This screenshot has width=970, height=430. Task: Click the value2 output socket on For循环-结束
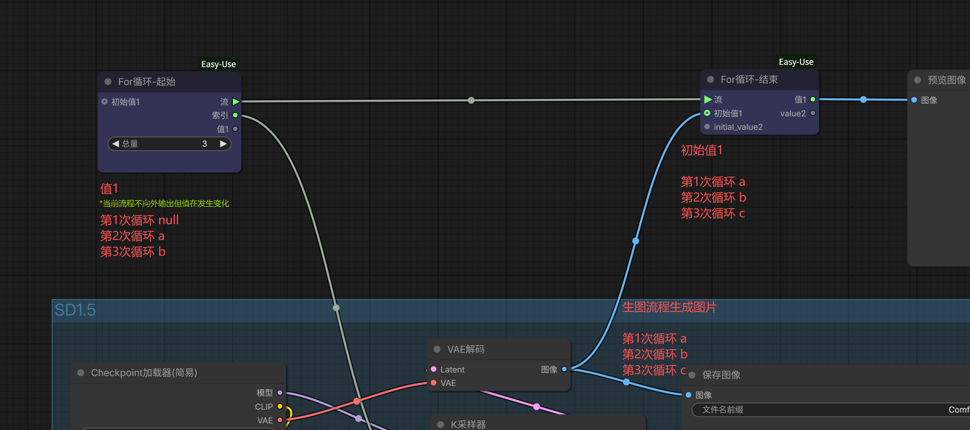(x=813, y=113)
